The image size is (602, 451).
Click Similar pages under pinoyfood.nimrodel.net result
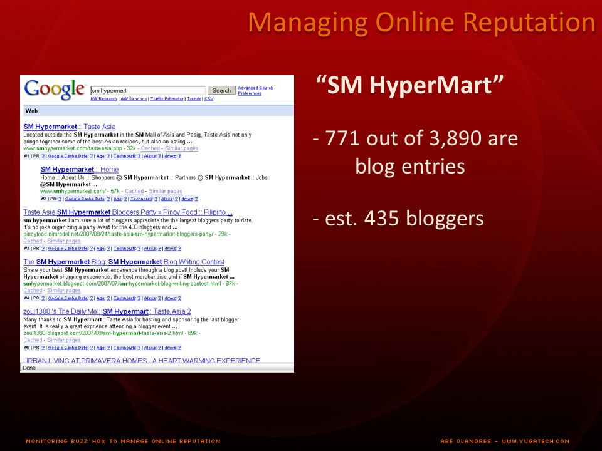64,241
